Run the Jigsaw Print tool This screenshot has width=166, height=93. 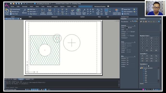[126, 9]
